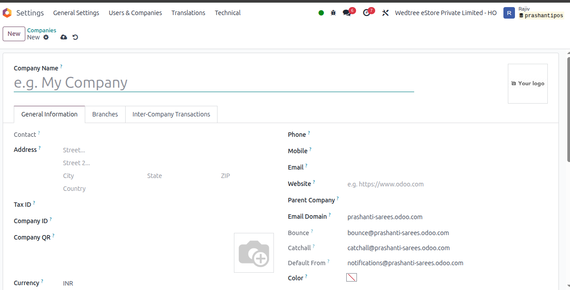Click the gear actions icon next to New
The width and height of the screenshot is (570, 290).
(46, 37)
